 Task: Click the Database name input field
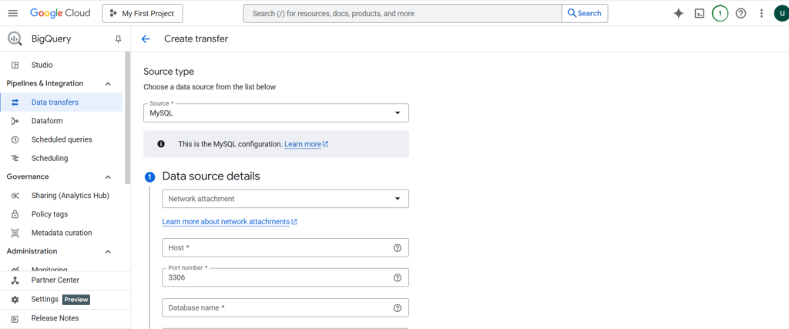[285, 308]
